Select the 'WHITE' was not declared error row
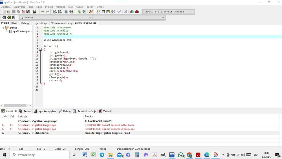This screenshot has width=282, height=159. point(109,125)
